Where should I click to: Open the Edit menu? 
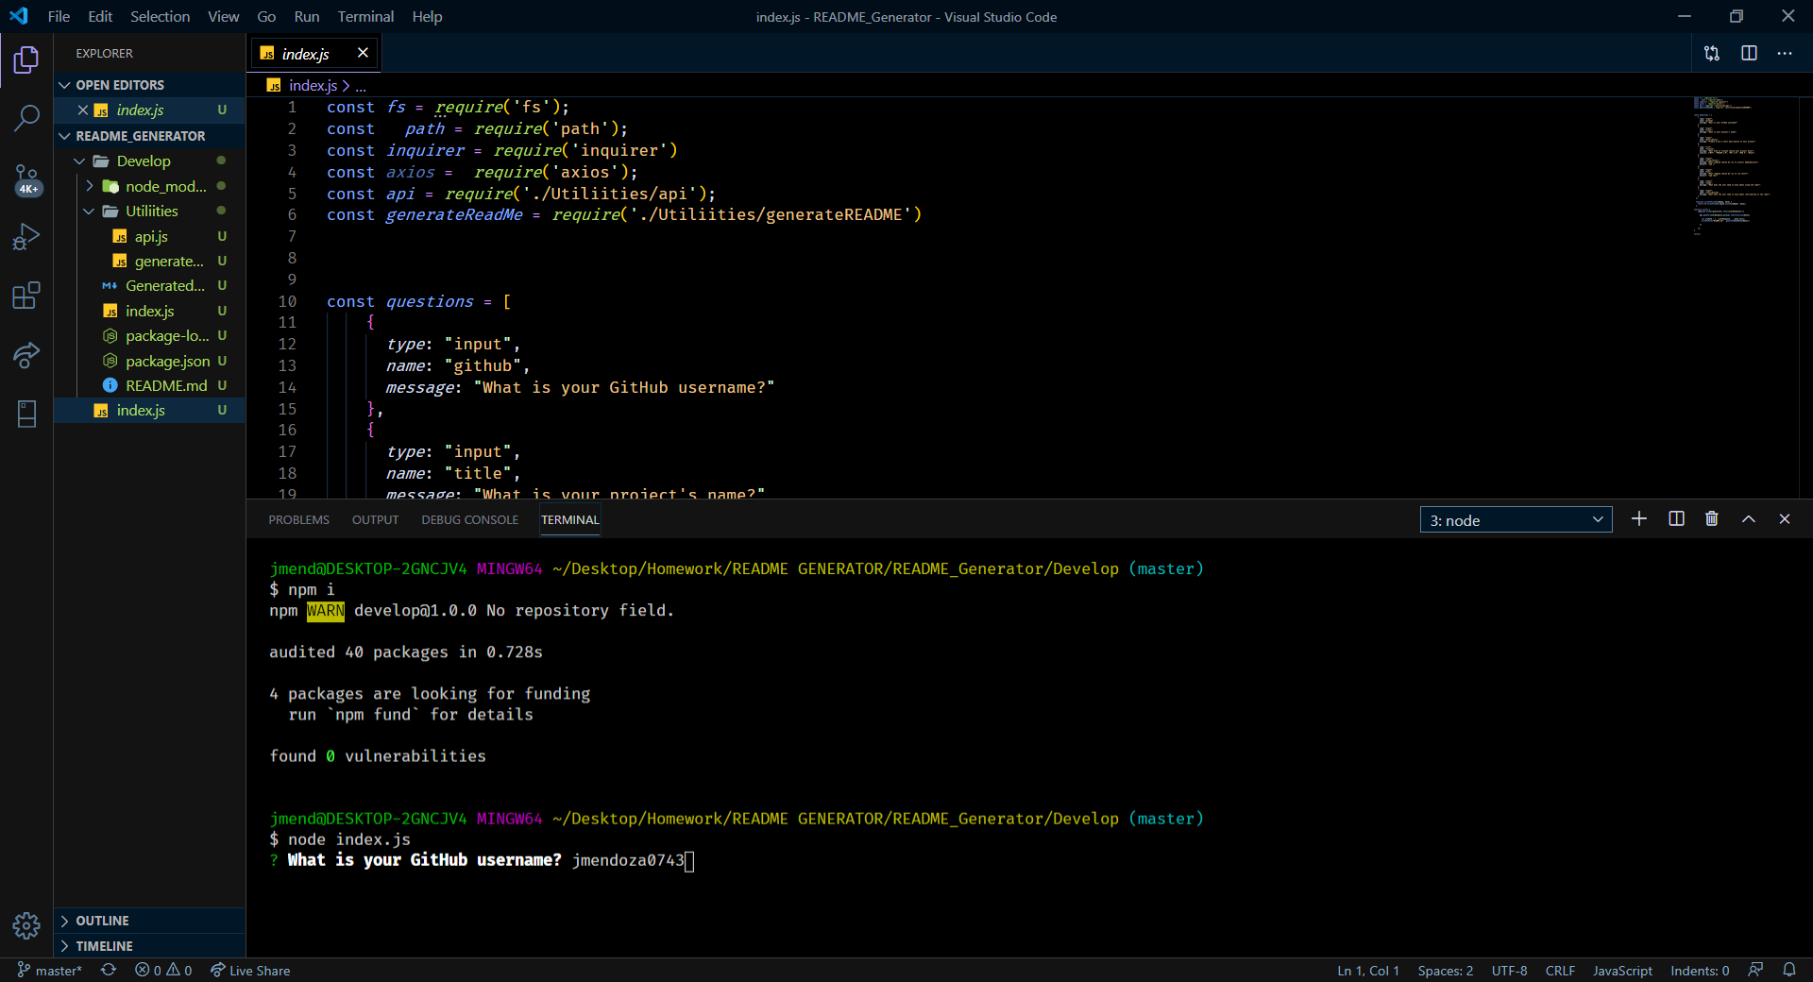pyautogui.click(x=100, y=16)
